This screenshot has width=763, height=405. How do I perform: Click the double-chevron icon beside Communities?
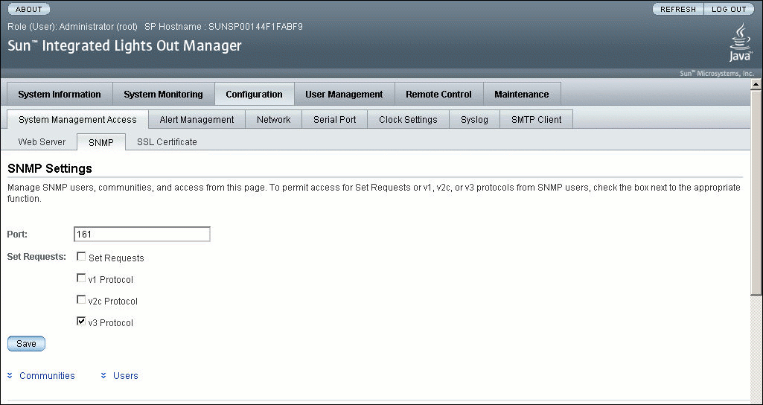pyautogui.click(x=10, y=376)
